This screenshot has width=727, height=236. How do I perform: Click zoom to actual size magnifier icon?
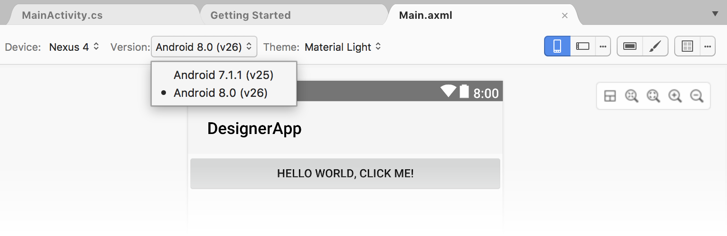tap(653, 96)
